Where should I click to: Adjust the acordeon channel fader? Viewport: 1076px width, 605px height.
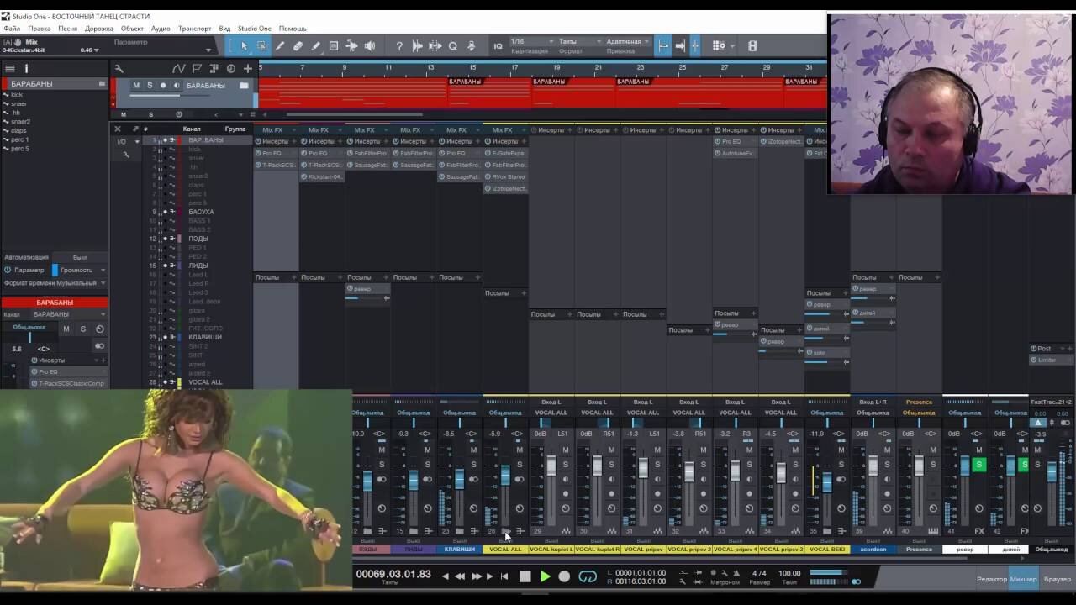(x=873, y=466)
